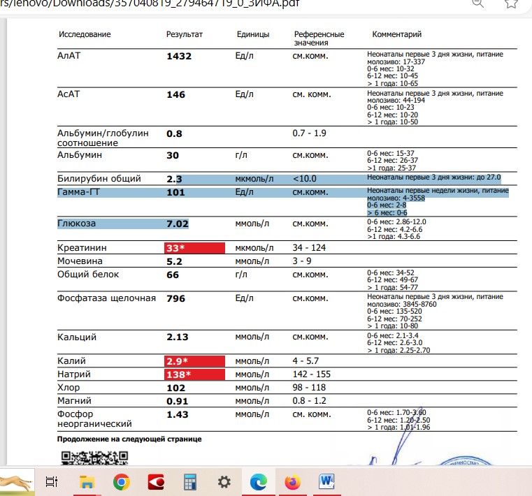Screen dimensions: 532x496
Task: Click the 'Результат' column header
Action: pyautogui.click(x=185, y=34)
